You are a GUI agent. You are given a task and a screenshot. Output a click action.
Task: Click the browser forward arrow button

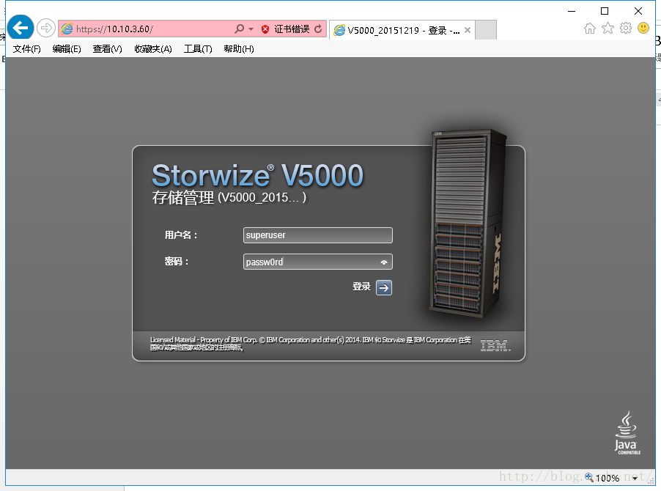point(46,29)
